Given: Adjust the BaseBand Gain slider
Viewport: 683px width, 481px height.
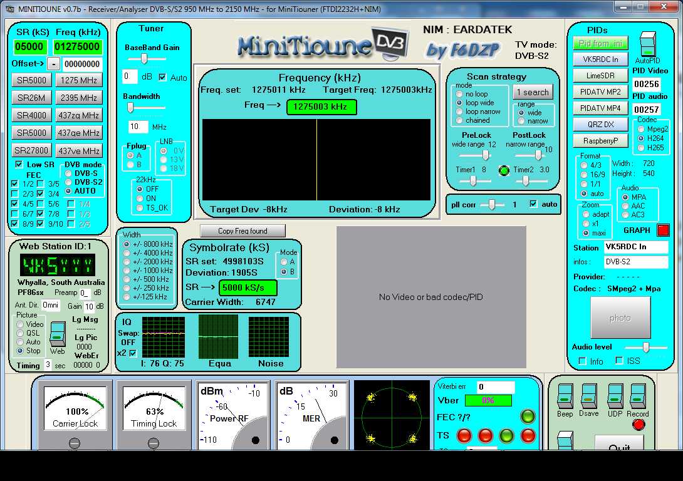Looking at the screenshot, I should [x=144, y=59].
